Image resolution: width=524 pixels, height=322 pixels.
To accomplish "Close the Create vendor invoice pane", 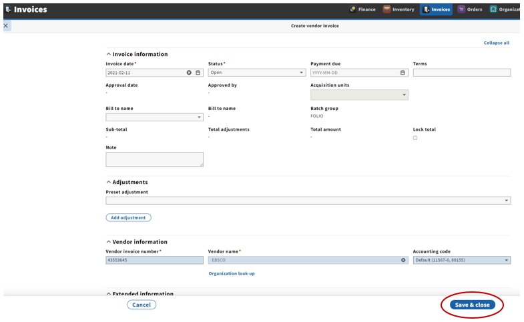I will (x=6, y=26).
